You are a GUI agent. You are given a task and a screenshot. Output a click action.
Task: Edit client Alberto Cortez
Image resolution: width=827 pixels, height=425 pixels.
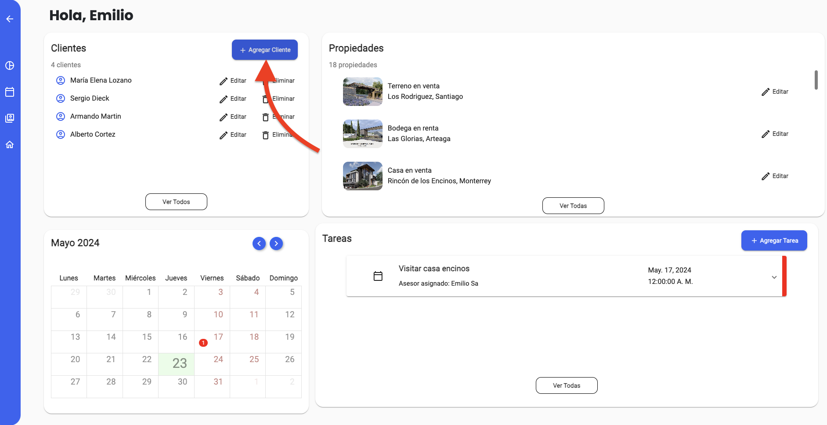(x=233, y=135)
